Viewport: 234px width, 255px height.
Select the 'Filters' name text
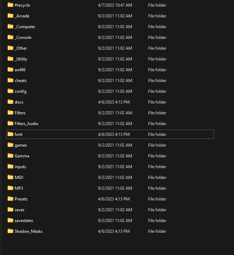(20, 113)
